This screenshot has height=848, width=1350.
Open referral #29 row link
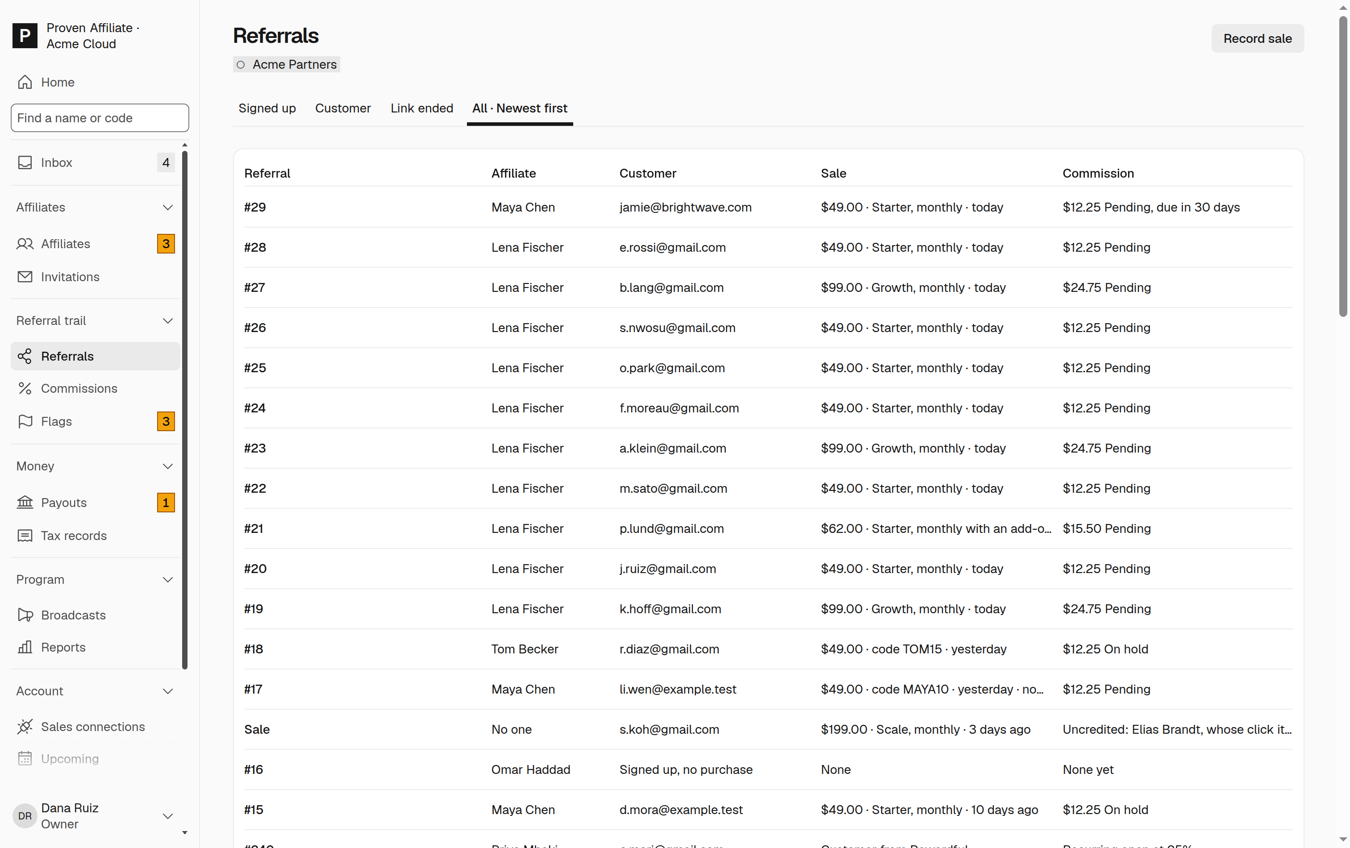pos(255,208)
